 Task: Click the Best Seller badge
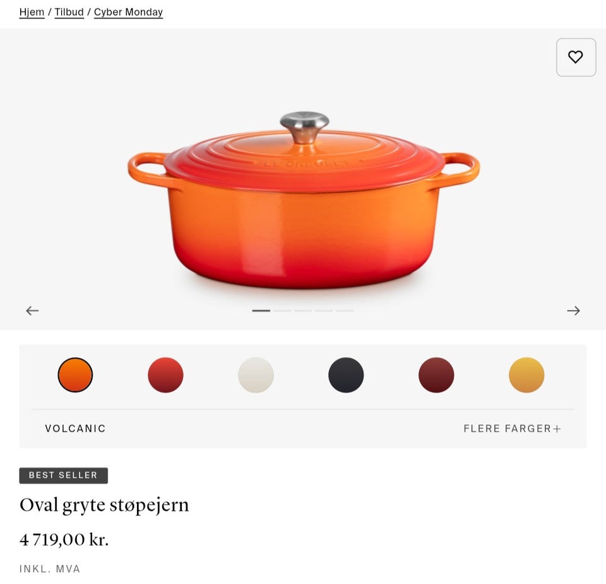click(x=63, y=475)
